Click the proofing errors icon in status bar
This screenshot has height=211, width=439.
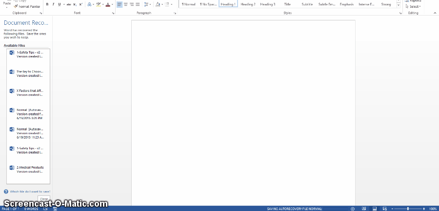point(46,209)
